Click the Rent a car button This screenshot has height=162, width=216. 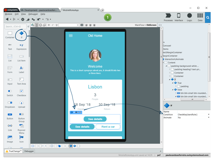[108, 127]
